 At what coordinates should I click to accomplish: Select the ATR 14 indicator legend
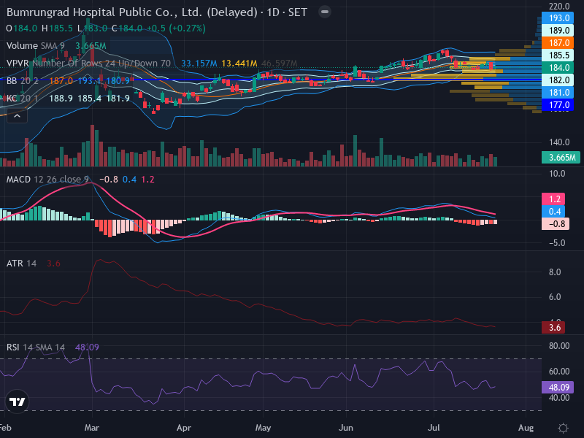click(x=21, y=264)
